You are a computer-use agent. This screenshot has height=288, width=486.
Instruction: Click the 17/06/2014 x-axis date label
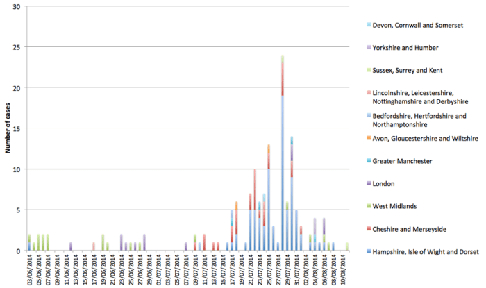click(x=93, y=267)
